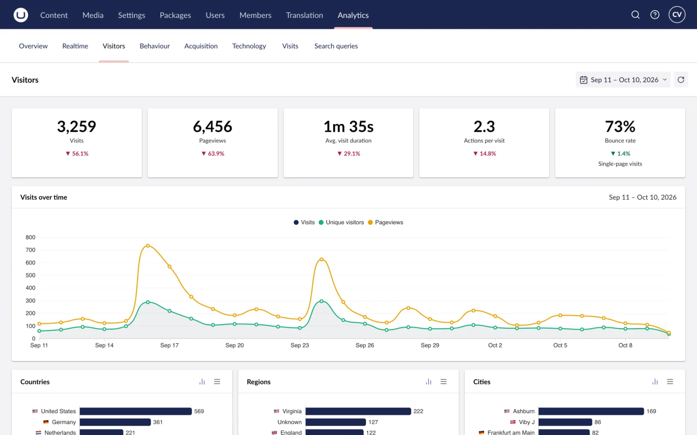Click the 3,259 Visits stat card
Image resolution: width=697 pixels, height=435 pixels.
point(77,143)
